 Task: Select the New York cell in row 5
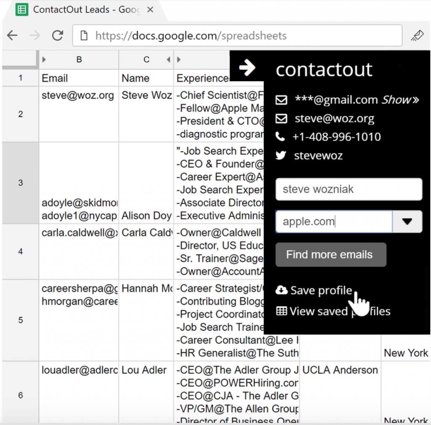coord(406,347)
